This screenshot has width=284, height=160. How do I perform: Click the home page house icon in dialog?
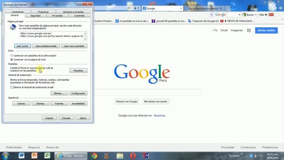tap(13, 27)
